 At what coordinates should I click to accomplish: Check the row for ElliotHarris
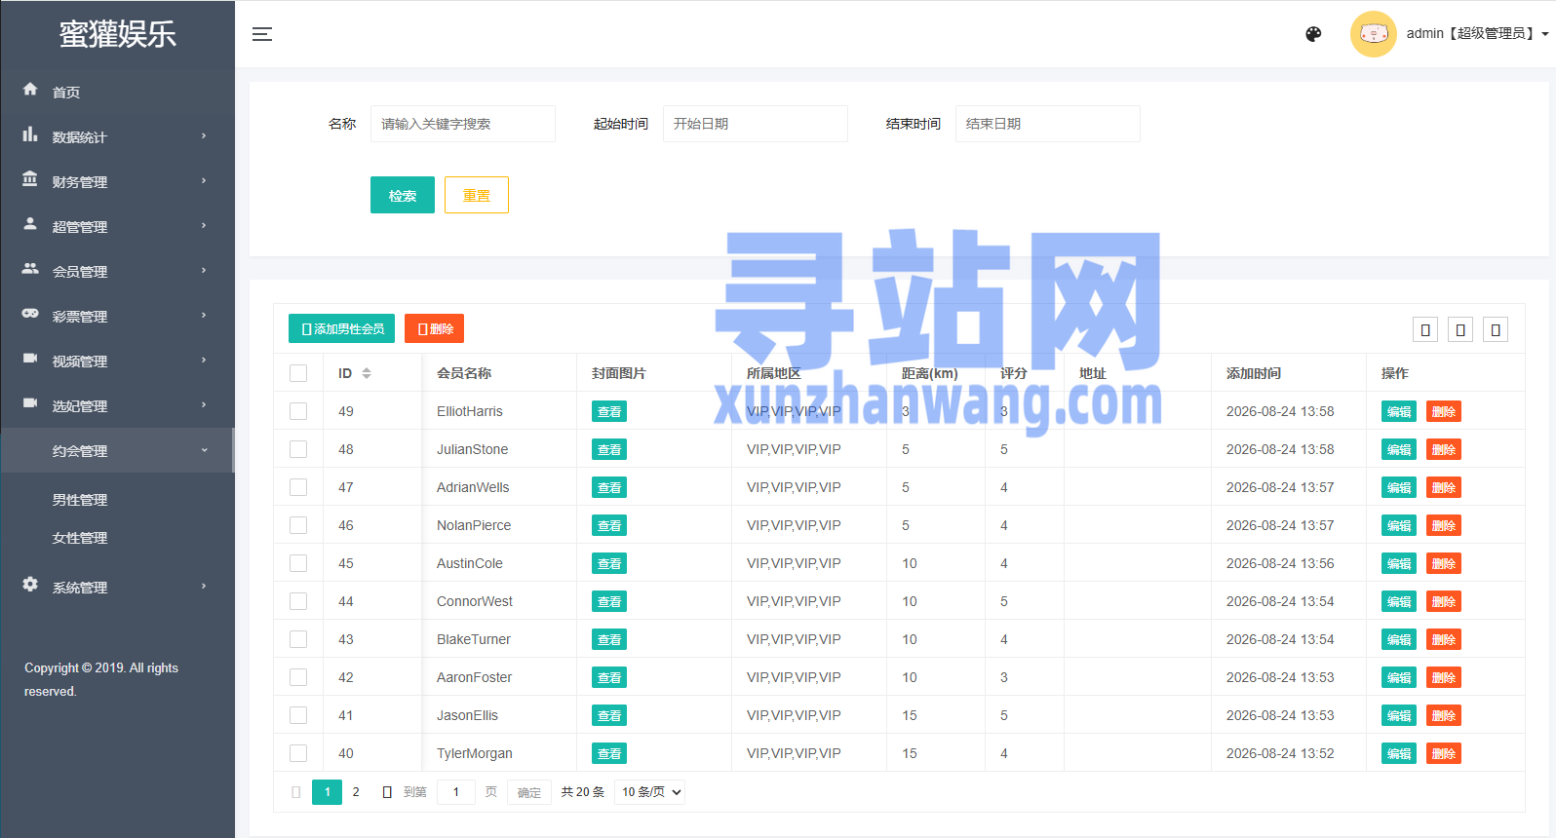pyautogui.click(x=298, y=411)
